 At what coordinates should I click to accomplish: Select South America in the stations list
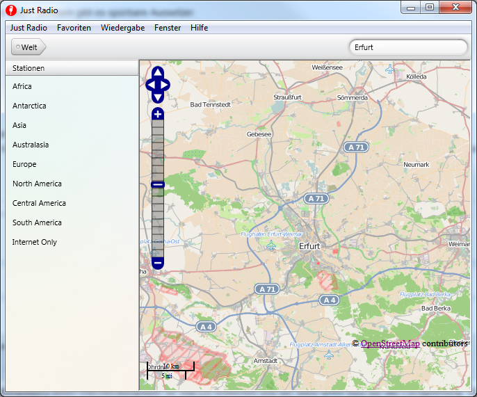tap(72, 222)
